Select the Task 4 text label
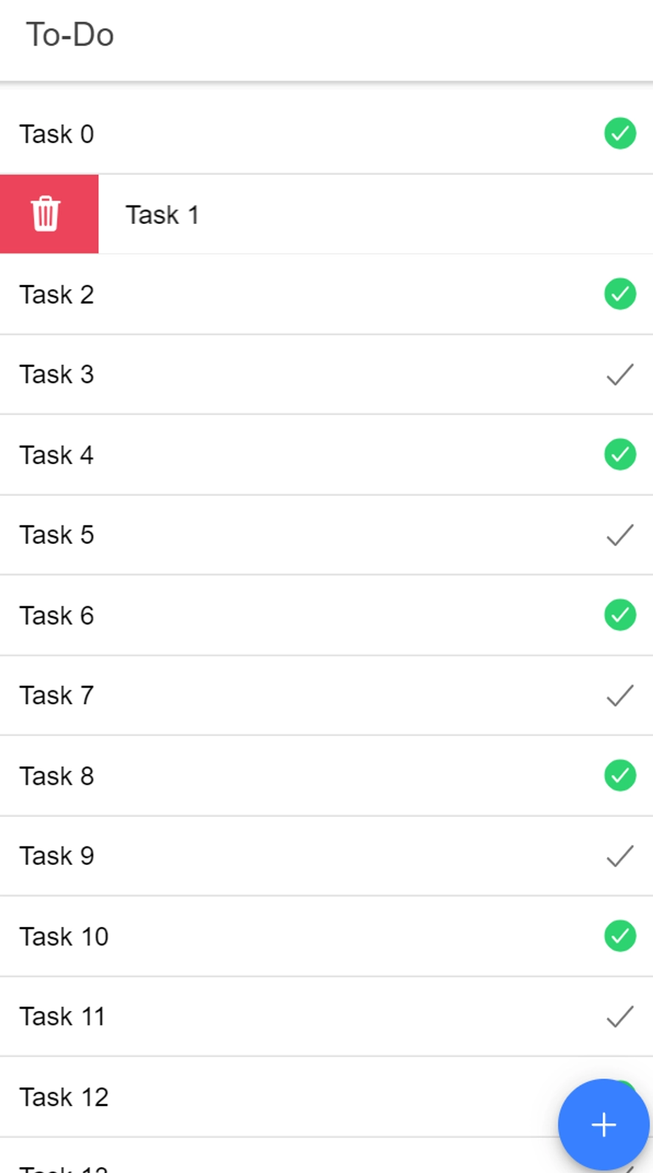This screenshot has width=653, height=1173. click(x=57, y=455)
